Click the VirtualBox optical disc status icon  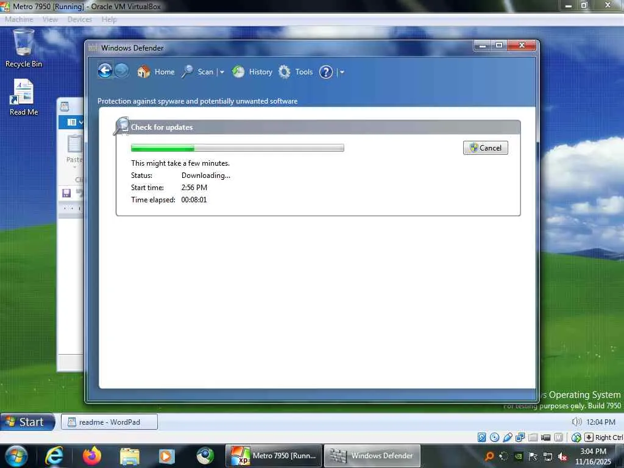click(494, 438)
